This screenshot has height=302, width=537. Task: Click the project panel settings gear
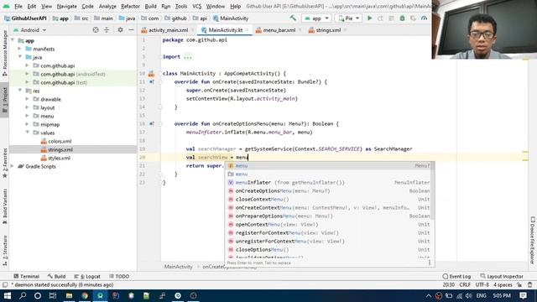pos(120,30)
